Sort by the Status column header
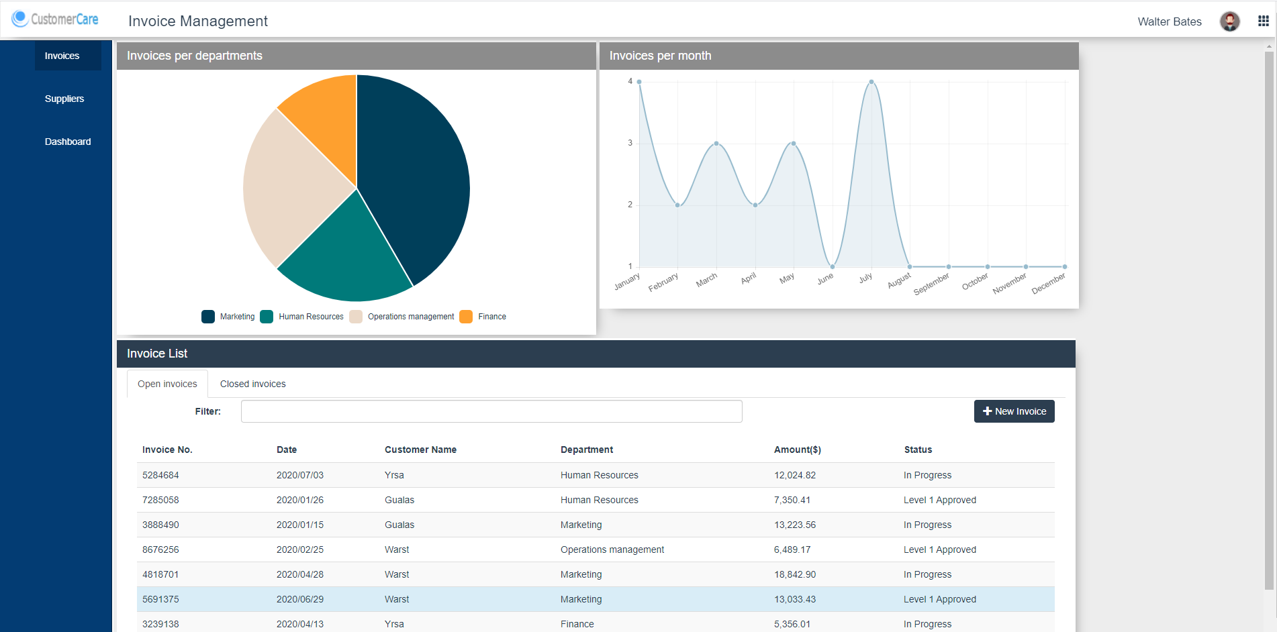 point(918,450)
